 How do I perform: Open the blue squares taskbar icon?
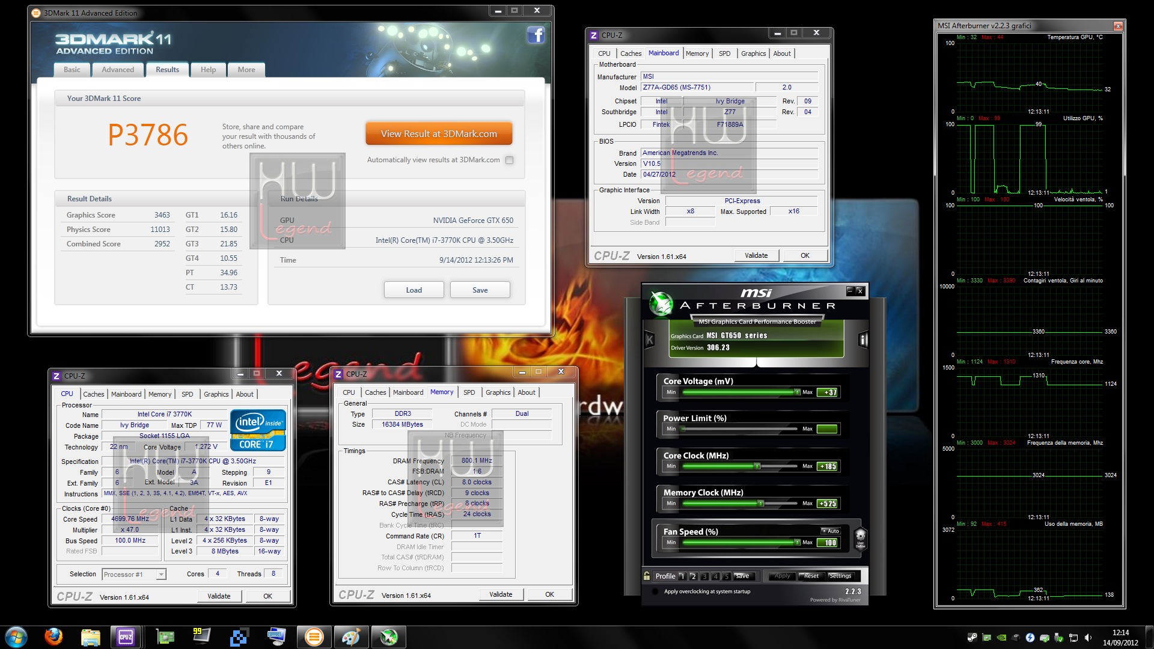(x=239, y=637)
